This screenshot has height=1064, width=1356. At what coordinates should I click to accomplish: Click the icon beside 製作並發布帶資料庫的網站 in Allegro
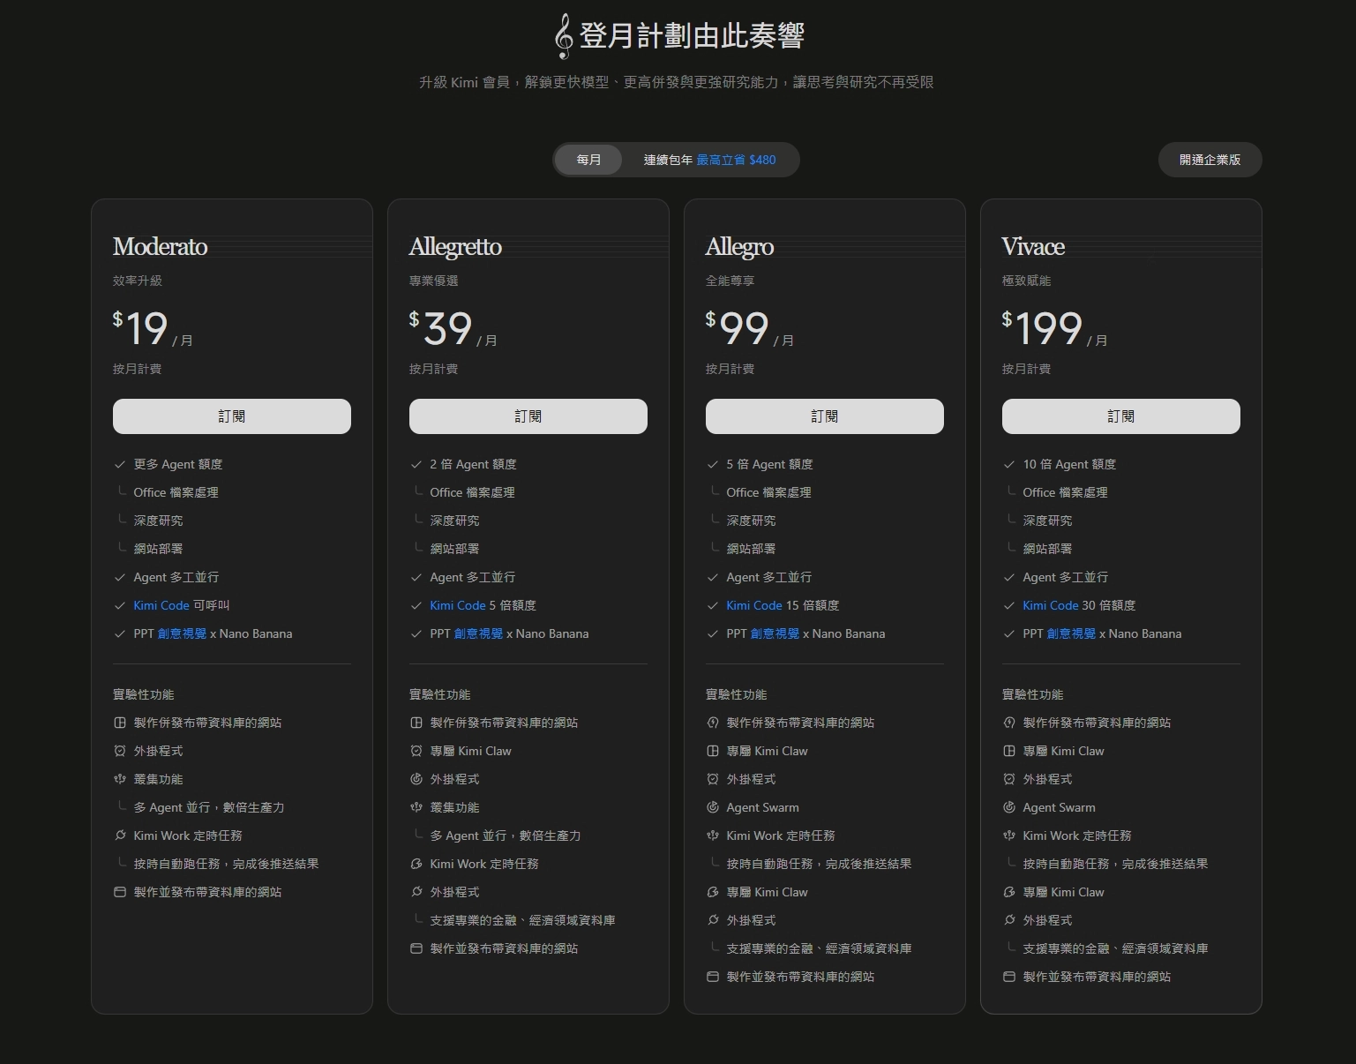[713, 977]
